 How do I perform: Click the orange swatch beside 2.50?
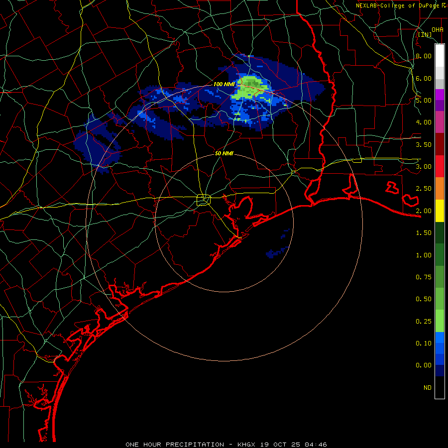click(x=440, y=189)
